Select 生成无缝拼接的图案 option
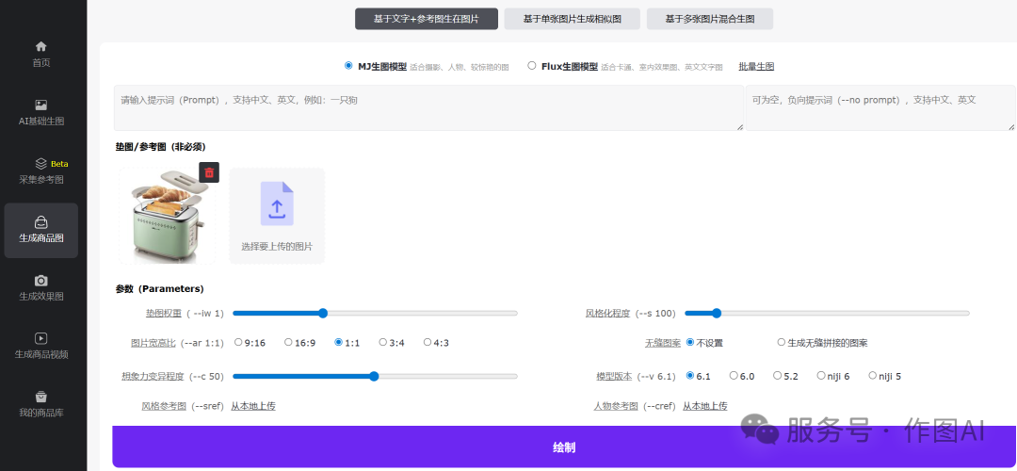Image resolution: width=1017 pixels, height=471 pixels. (781, 342)
